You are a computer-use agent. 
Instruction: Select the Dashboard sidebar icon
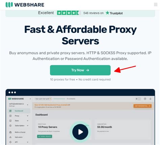coord(10,111)
